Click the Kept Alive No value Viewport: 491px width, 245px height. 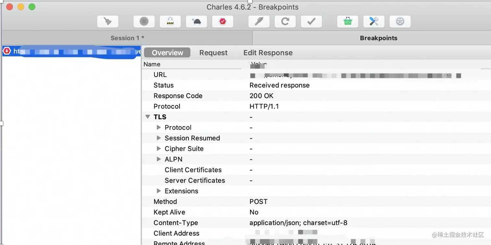coord(254,212)
